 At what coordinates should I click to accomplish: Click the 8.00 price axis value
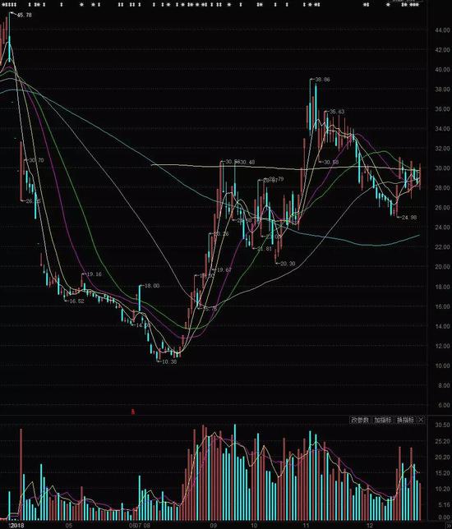444,385
